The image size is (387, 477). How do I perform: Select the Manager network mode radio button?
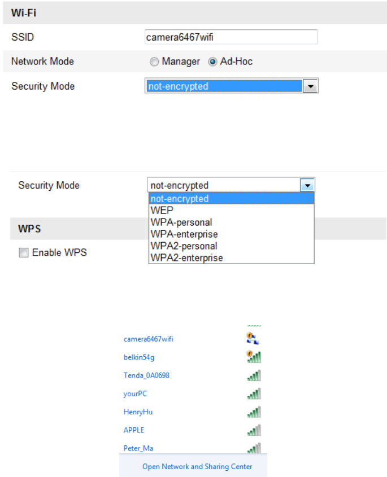point(154,62)
